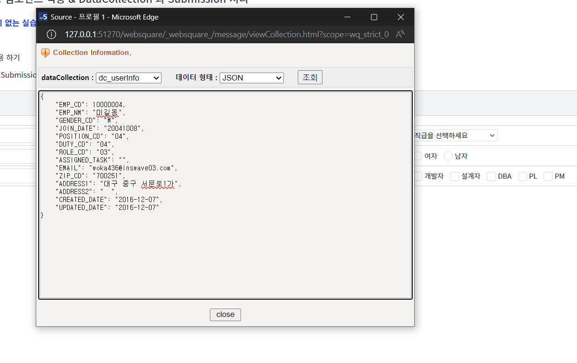This screenshot has width=577, height=363.
Task: Minimize the Source popup window
Action: point(348,17)
